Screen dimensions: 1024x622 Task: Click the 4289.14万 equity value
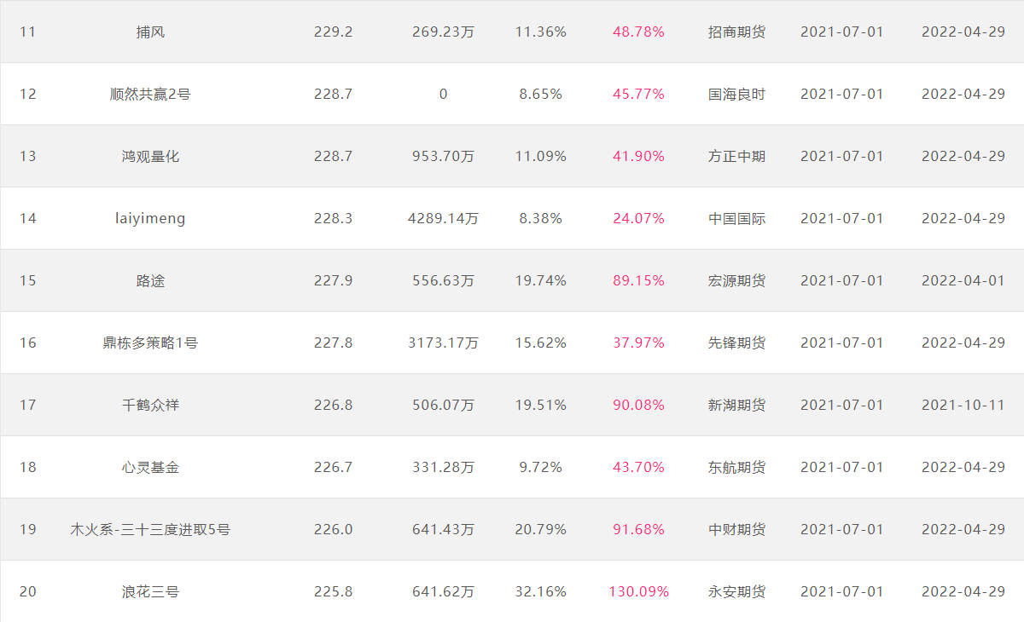pos(443,218)
